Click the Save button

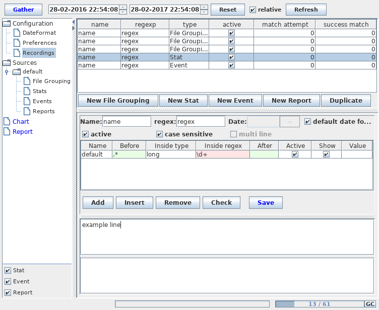click(266, 203)
